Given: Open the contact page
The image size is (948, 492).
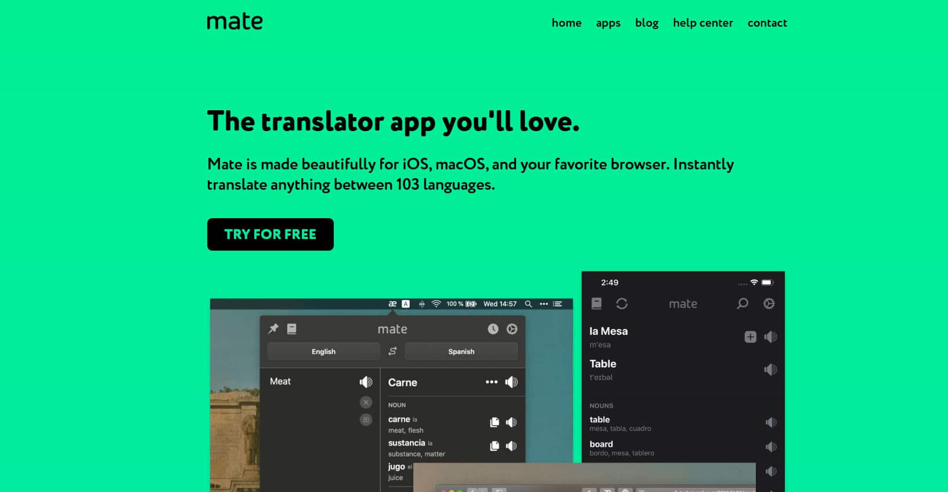Looking at the screenshot, I should (767, 23).
